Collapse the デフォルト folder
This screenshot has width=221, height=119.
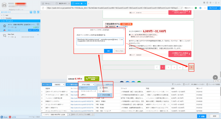tap(1, 21)
